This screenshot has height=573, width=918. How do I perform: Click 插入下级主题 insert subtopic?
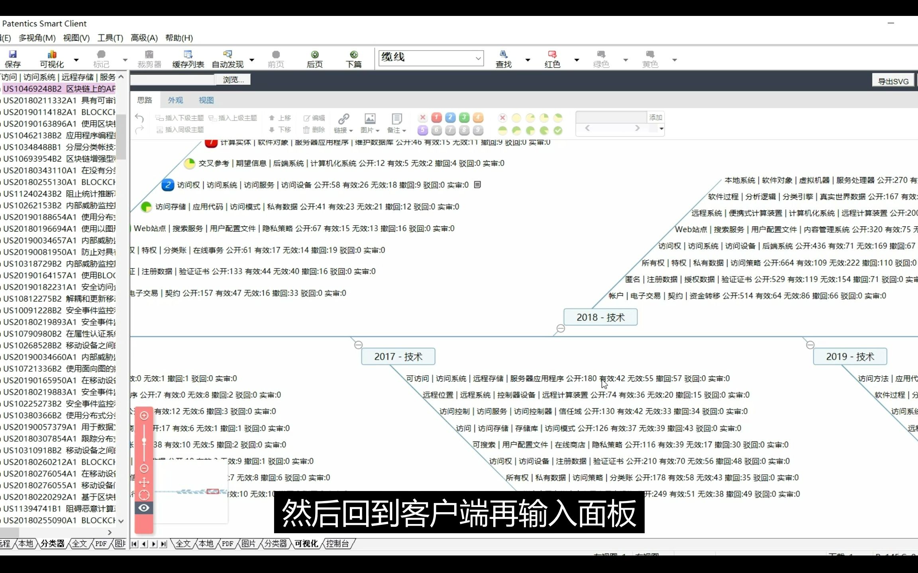pyautogui.click(x=180, y=118)
